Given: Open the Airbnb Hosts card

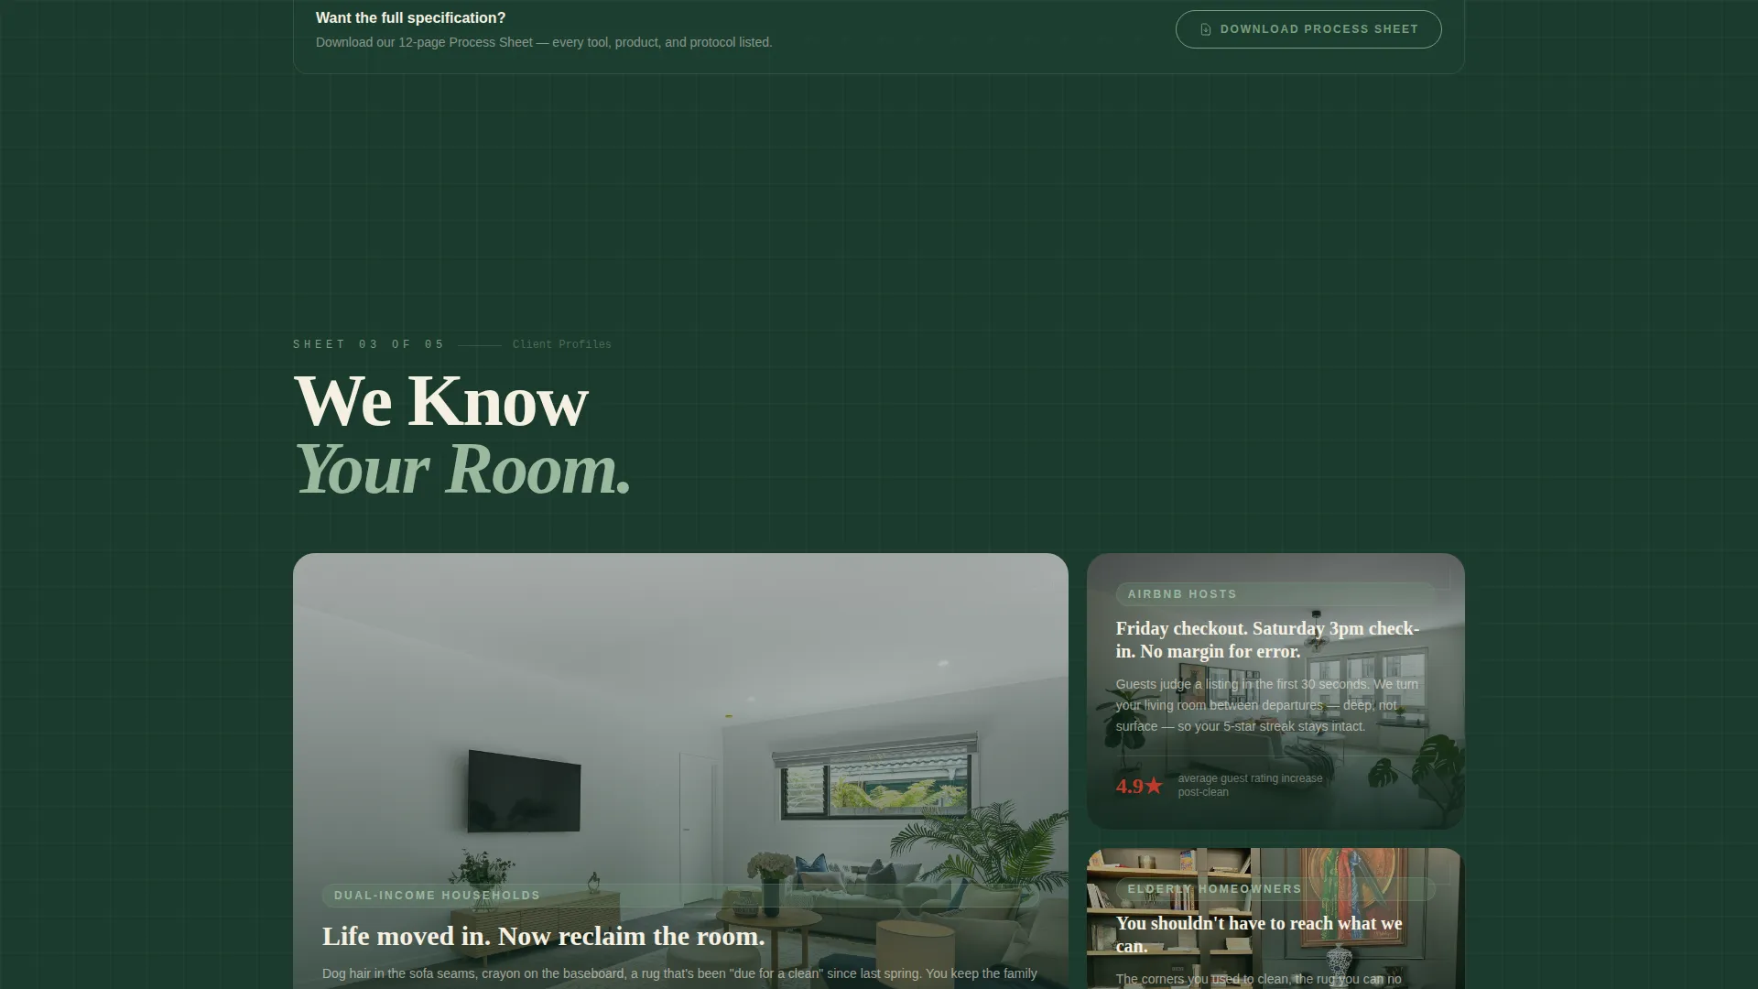Looking at the screenshot, I should pyautogui.click(x=1275, y=691).
